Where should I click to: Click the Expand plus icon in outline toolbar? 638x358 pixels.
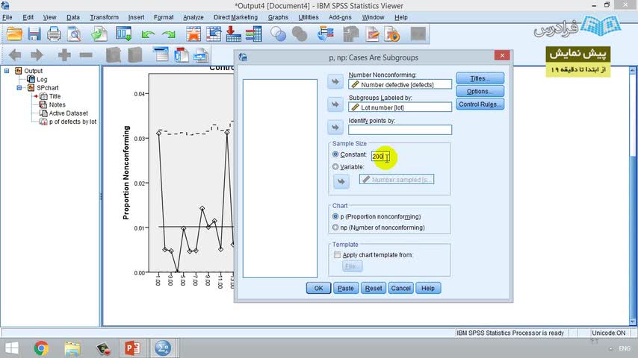64,54
